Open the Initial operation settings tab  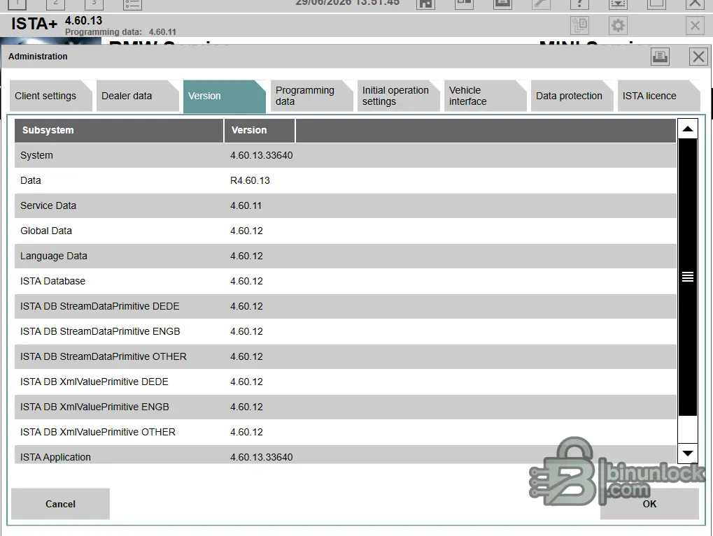tap(398, 96)
